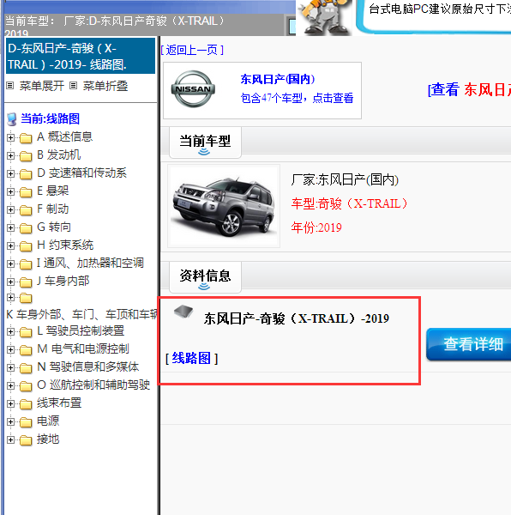
Task: Expand the J 车身内部 tree node
Action: 10,282
